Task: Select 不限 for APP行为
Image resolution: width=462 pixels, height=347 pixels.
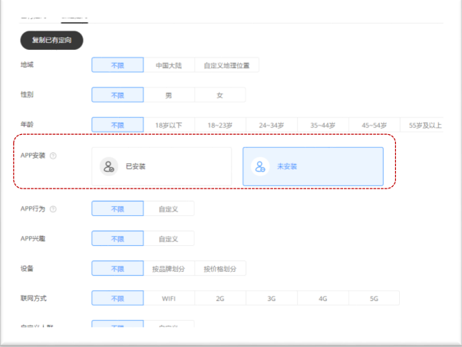Action: coord(117,208)
